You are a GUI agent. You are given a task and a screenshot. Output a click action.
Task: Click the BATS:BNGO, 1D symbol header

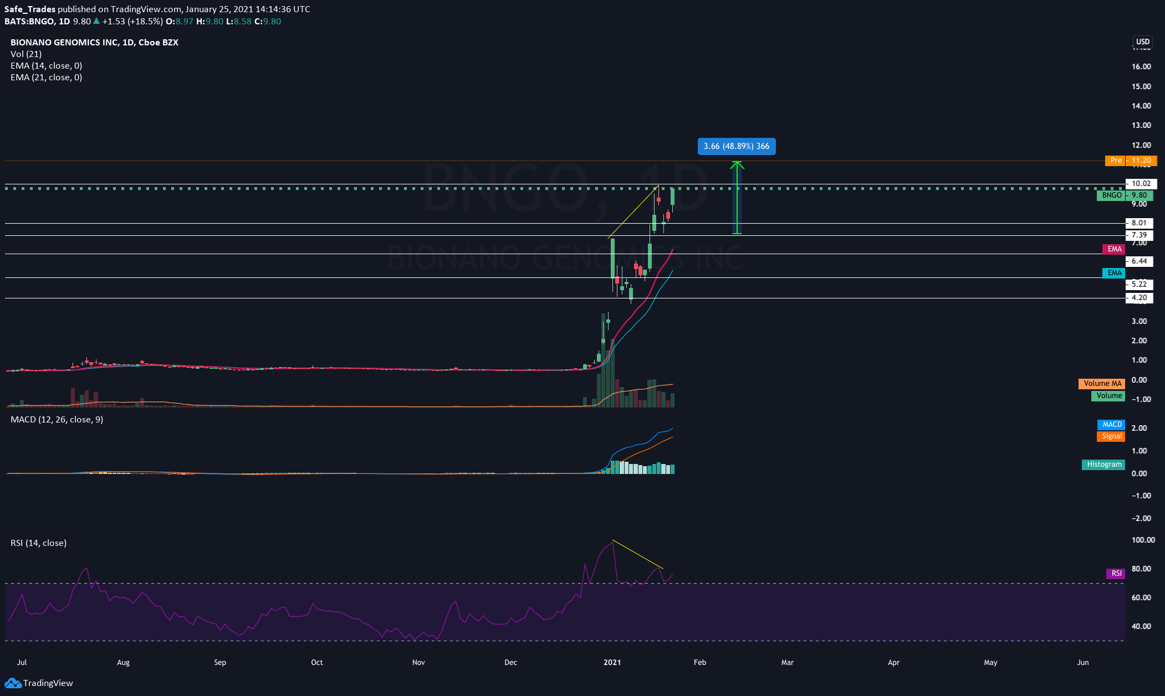pyautogui.click(x=37, y=22)
